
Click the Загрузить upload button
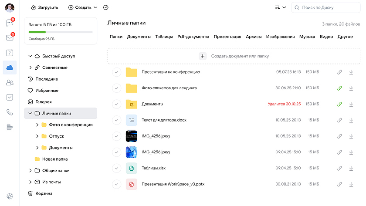tap(44, 7)
